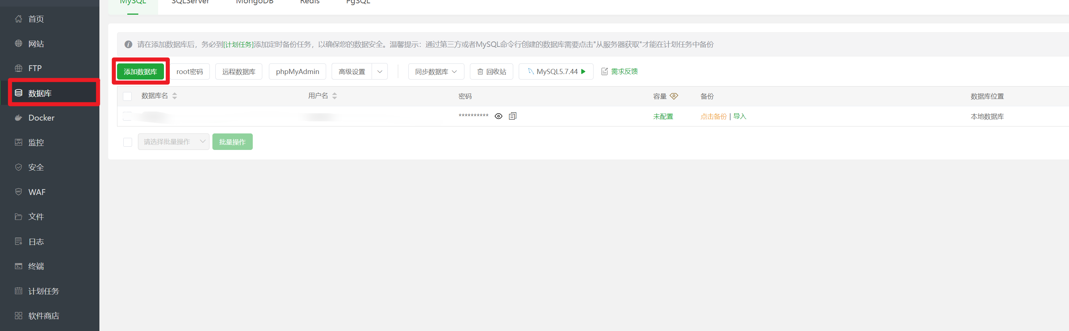The height and width of the screenshot is (331, 1069).
Task: Copy password with the copy icon
Action: tap(512, 116)
